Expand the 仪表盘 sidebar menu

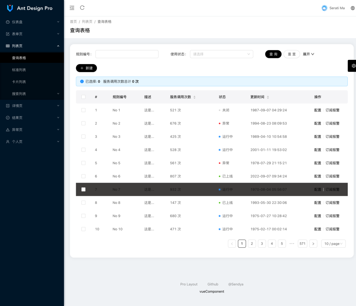32,22
